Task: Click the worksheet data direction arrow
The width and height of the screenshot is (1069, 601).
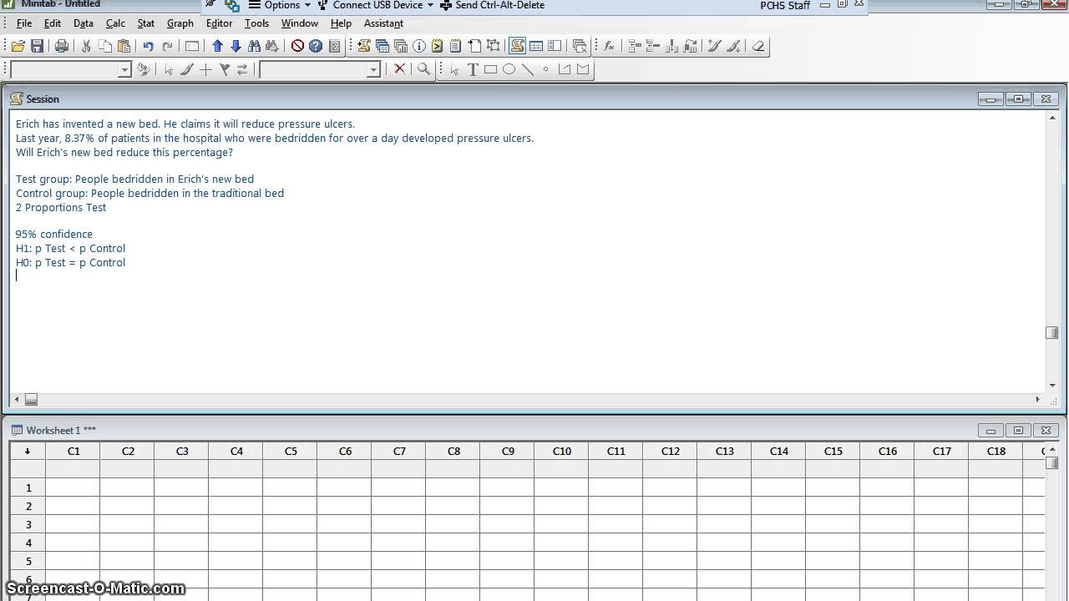Action: coord(28,452)
